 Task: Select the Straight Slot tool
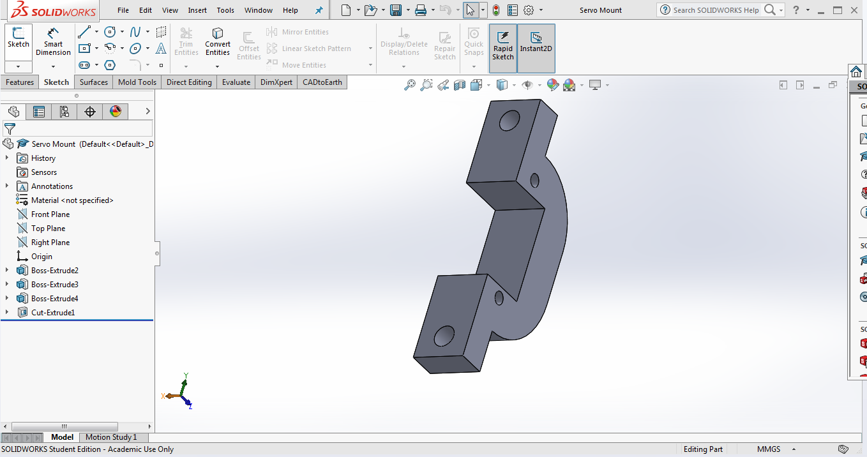pyautogui.click(x=84, y=65)
